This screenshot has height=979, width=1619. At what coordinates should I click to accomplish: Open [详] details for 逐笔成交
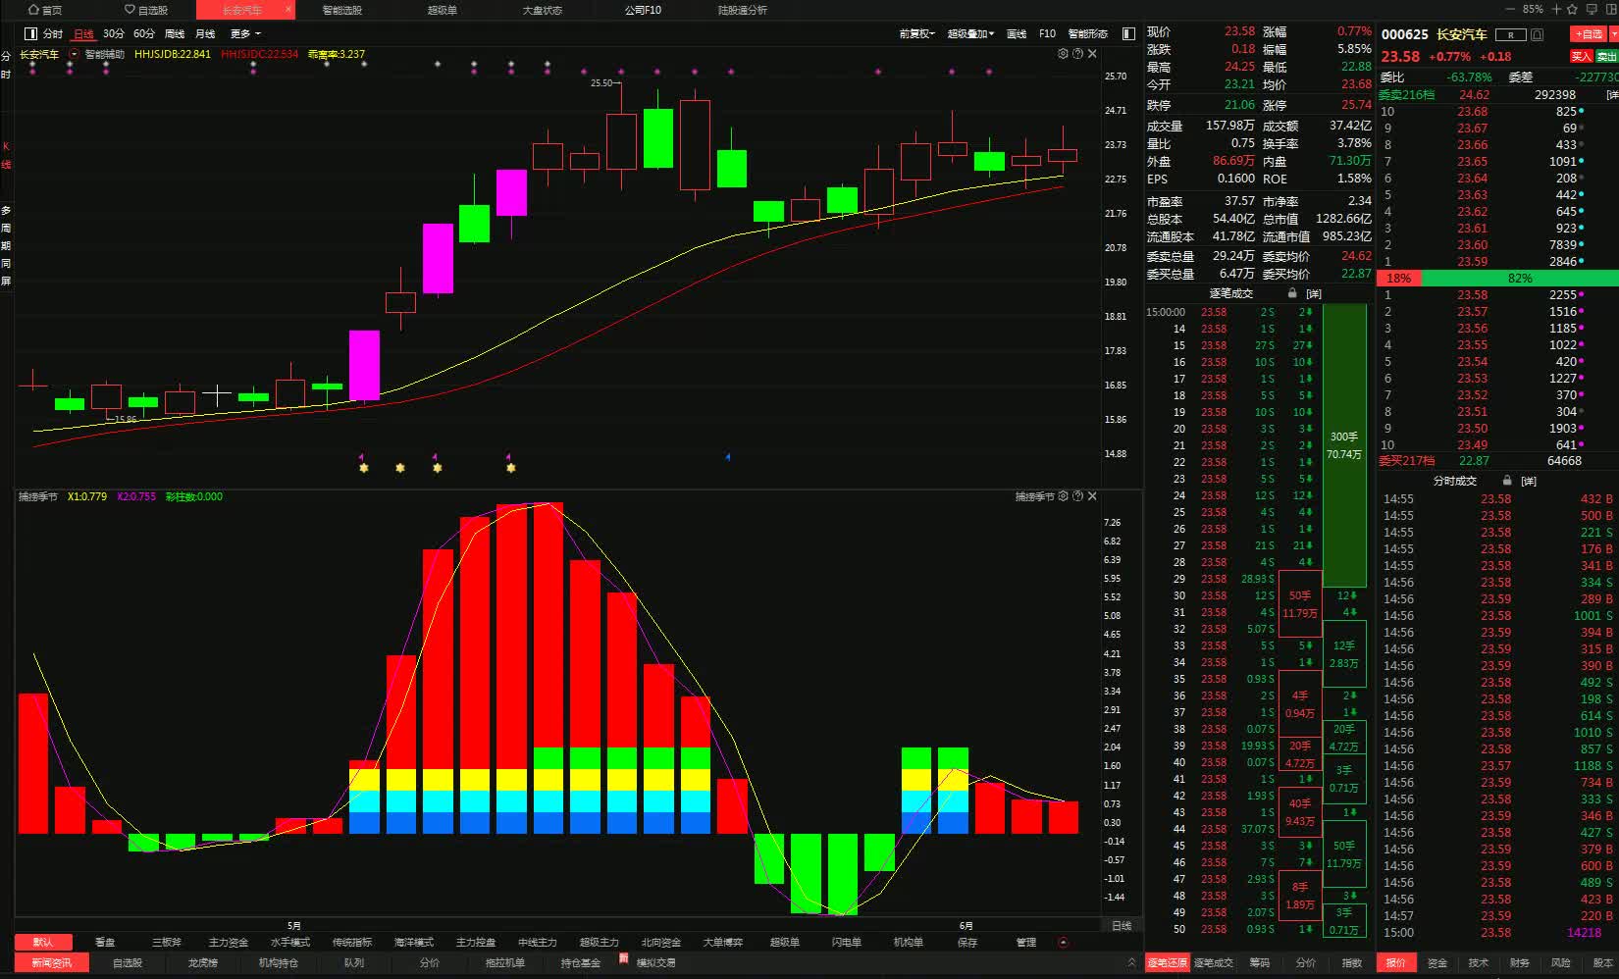(1314, 293)
